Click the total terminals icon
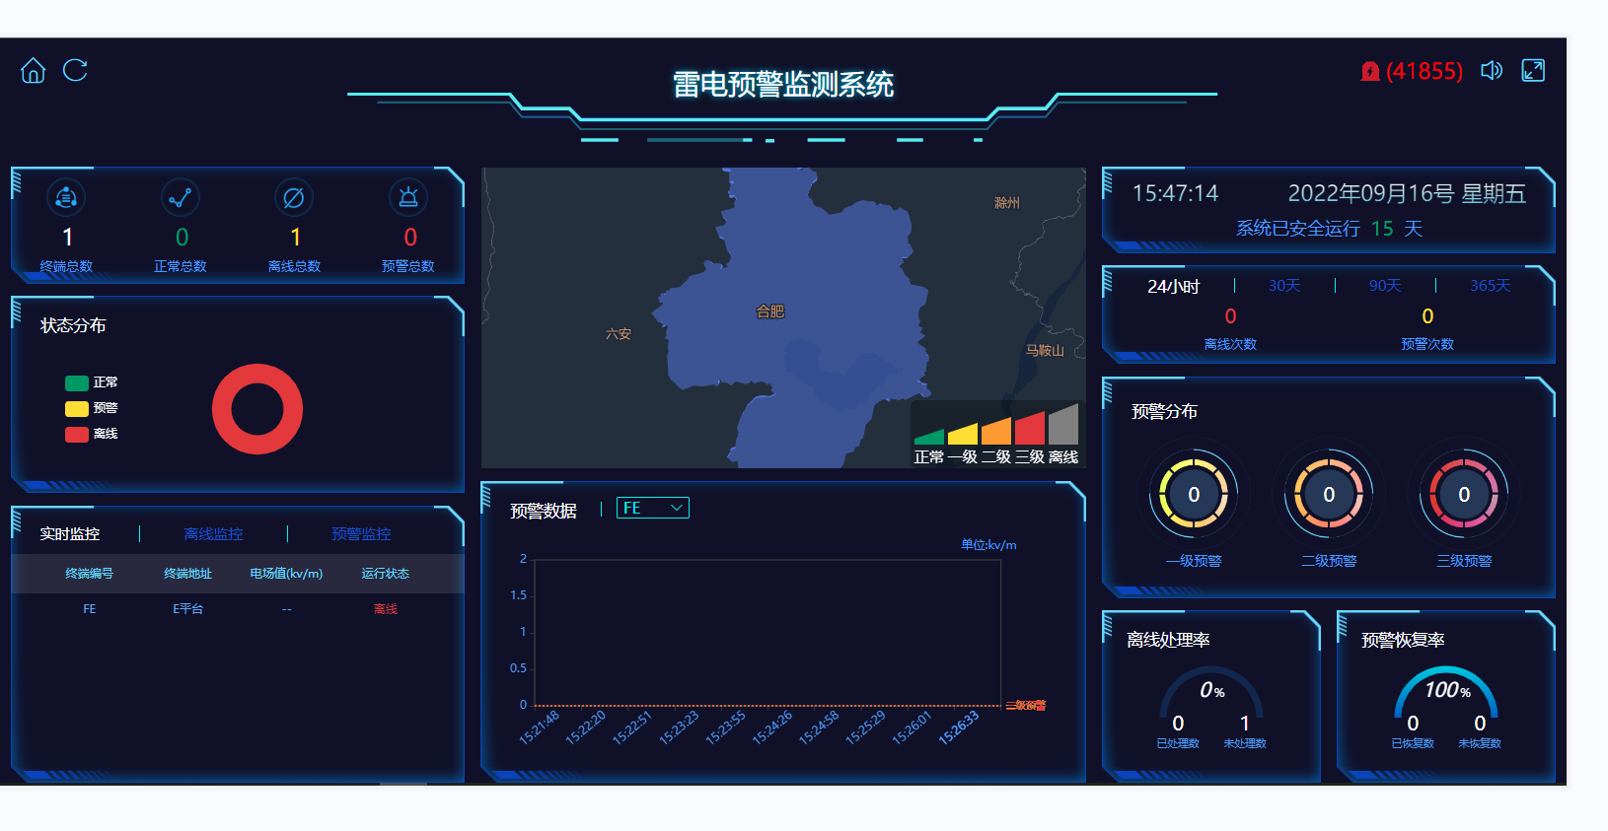Screen dimensions: 1608x831 pos(66,198)
